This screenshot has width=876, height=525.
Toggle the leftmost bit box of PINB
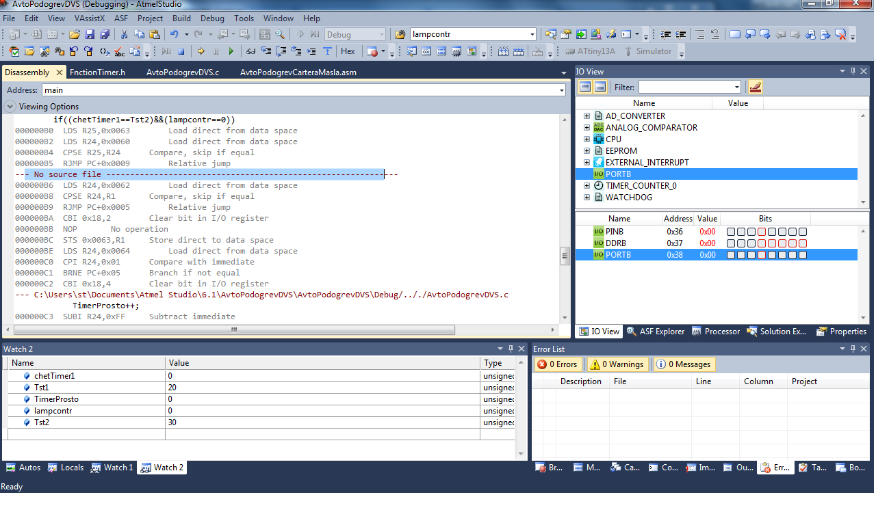pyautogui.click(x=731, y=232)
